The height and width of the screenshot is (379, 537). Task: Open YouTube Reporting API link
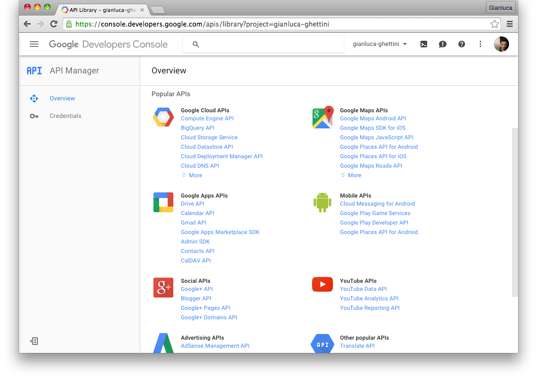[x=370, y=308]
